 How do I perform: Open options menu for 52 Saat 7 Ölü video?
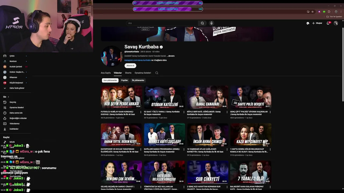[184, 112]
